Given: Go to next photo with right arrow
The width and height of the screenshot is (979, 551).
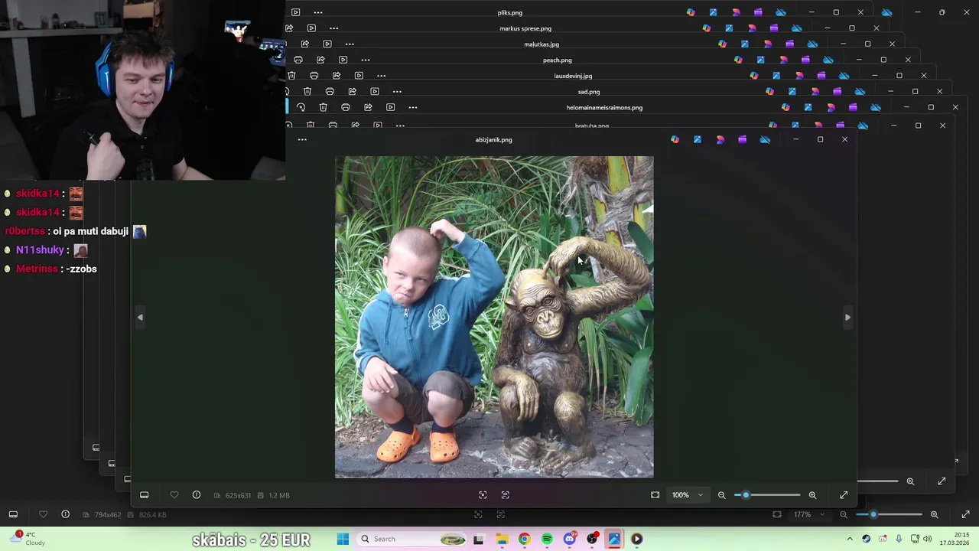Looking at the screenshot, I should pos(847,317).
